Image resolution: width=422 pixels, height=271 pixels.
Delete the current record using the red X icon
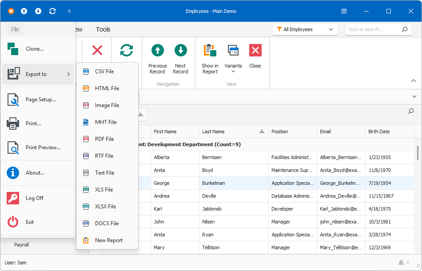click(x=97, y=50)
